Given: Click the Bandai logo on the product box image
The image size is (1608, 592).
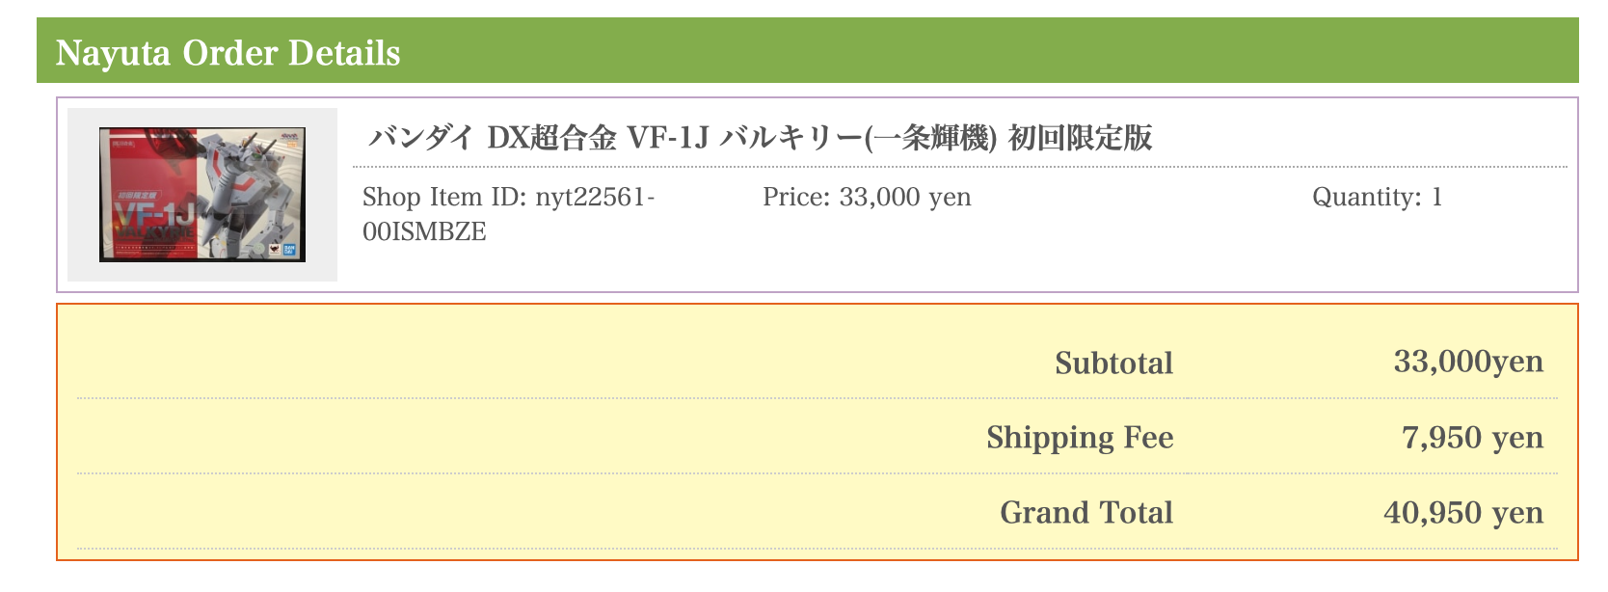Looking at the screenshot, I should (288, 249).
